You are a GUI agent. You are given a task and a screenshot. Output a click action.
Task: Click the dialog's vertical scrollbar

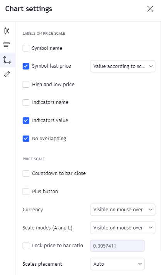click(x=161, y=136)
